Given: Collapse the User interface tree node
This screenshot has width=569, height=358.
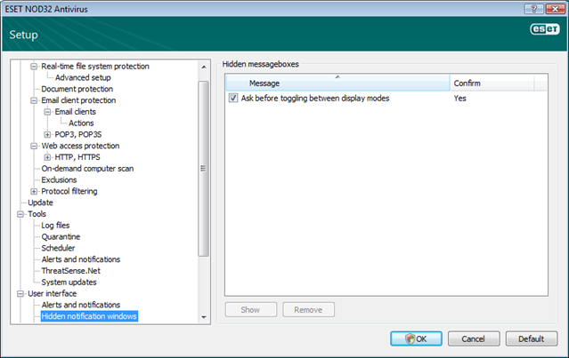Looking at the screenshot, I should click(x=20, y=294).
